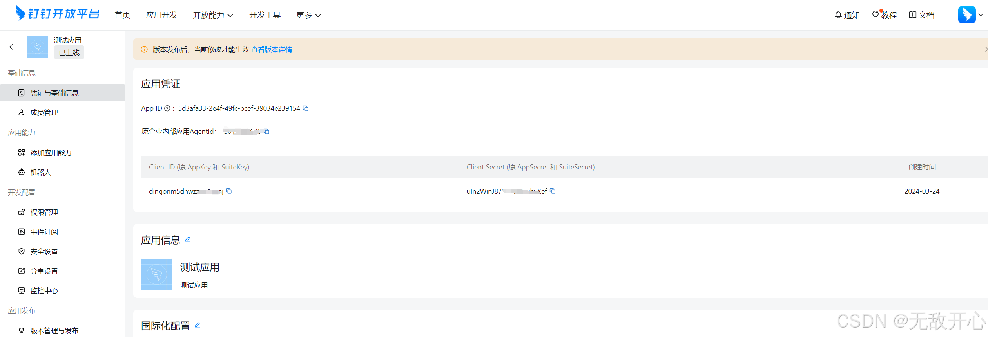Copy the AgentId value
Image resolution: width=988 pixels, height=337 pixels.
[267, 132]
